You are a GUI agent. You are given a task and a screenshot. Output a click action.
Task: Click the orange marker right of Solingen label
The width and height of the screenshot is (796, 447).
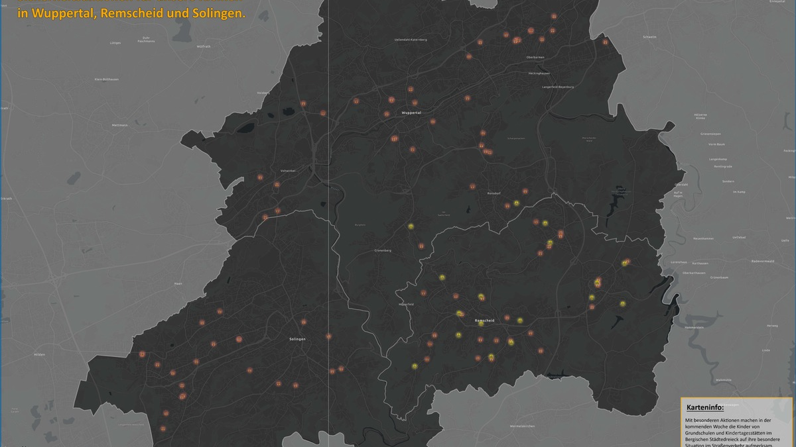pos(328,336)
